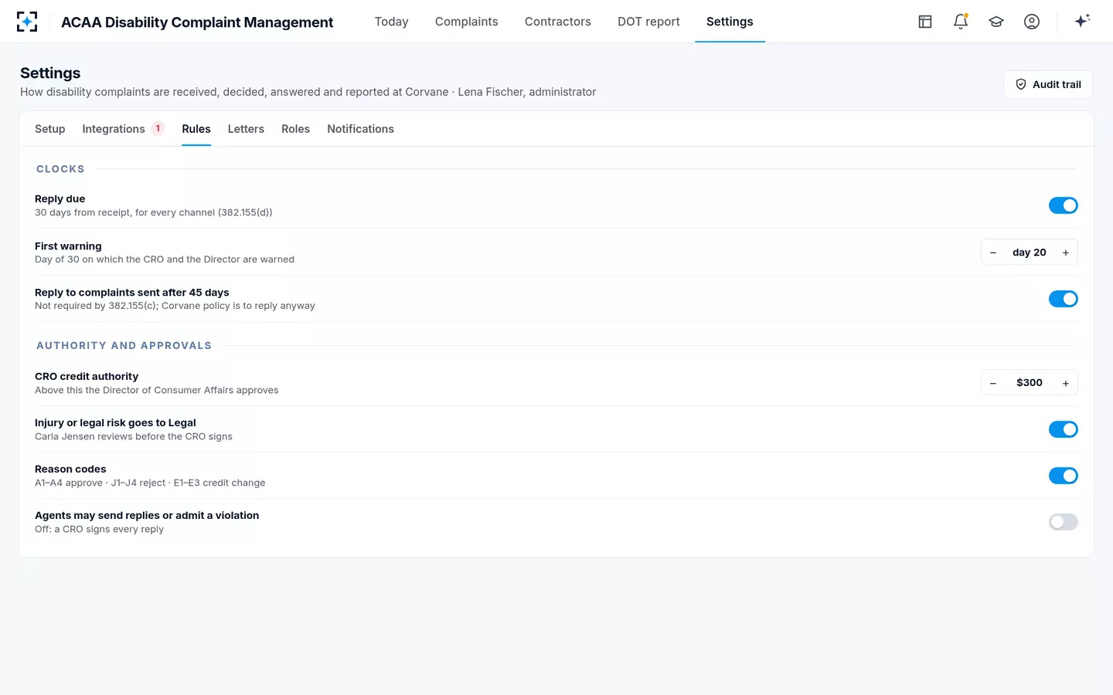Click the Integrations badge showing 1
Screen dimensions: 1113x695
[158, 128]
